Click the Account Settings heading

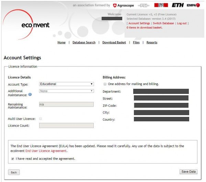[x=22, y=58]
